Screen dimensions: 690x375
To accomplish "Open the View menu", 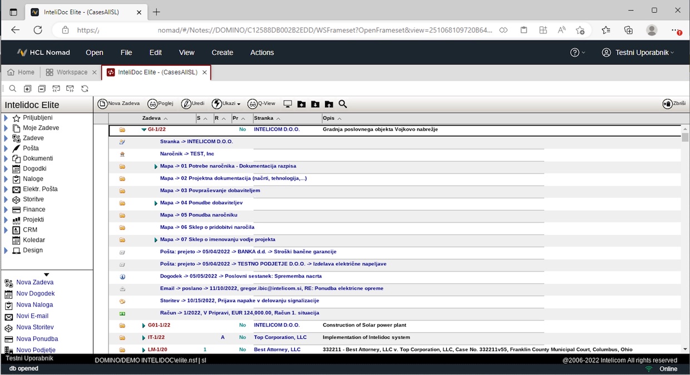I will 186,52.
